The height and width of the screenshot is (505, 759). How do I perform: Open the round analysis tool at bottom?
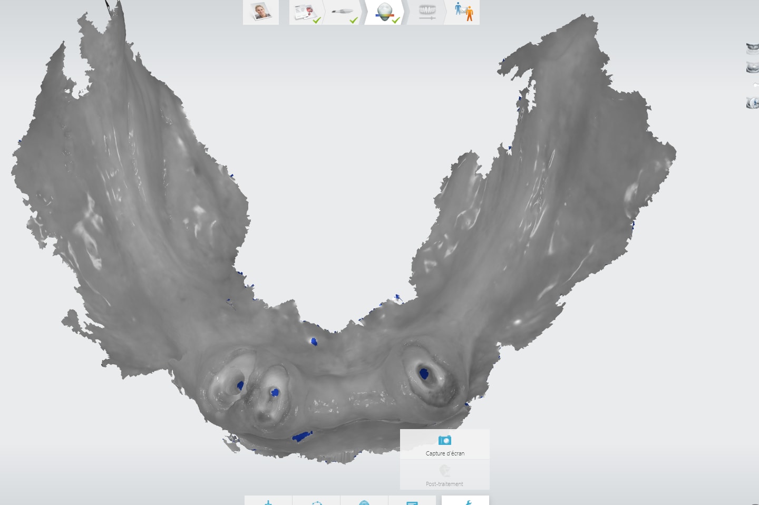[364, 502]
